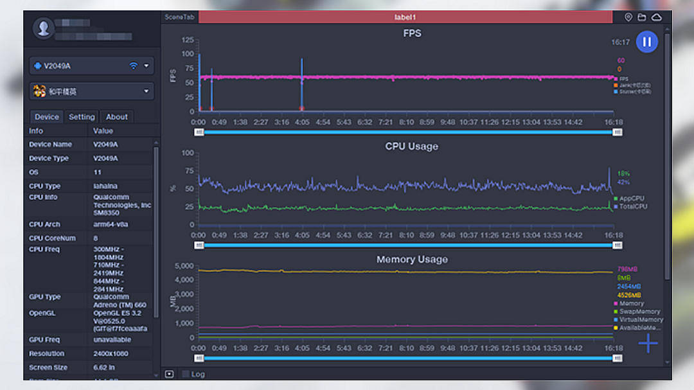The width and height of the screenshot is (694, 390).
Task: Click the screen record icon beside Log
Action: (170, 374)
